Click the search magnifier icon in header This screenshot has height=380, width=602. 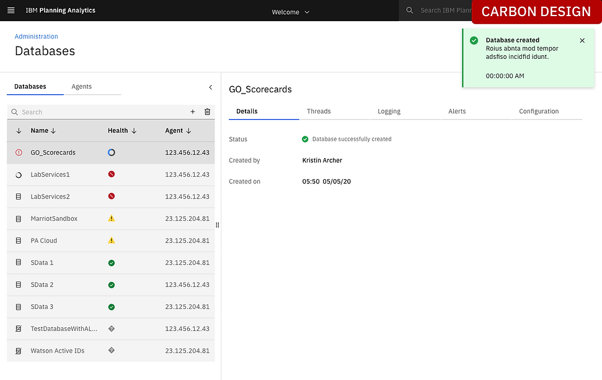point(410,11)
